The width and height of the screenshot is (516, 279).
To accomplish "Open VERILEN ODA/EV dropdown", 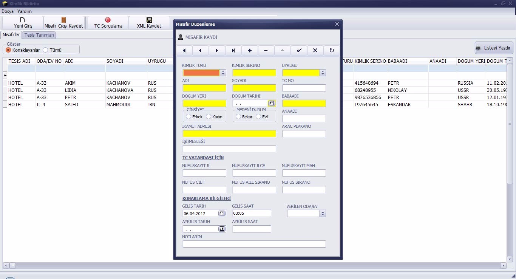I will [x=323, y=214].
